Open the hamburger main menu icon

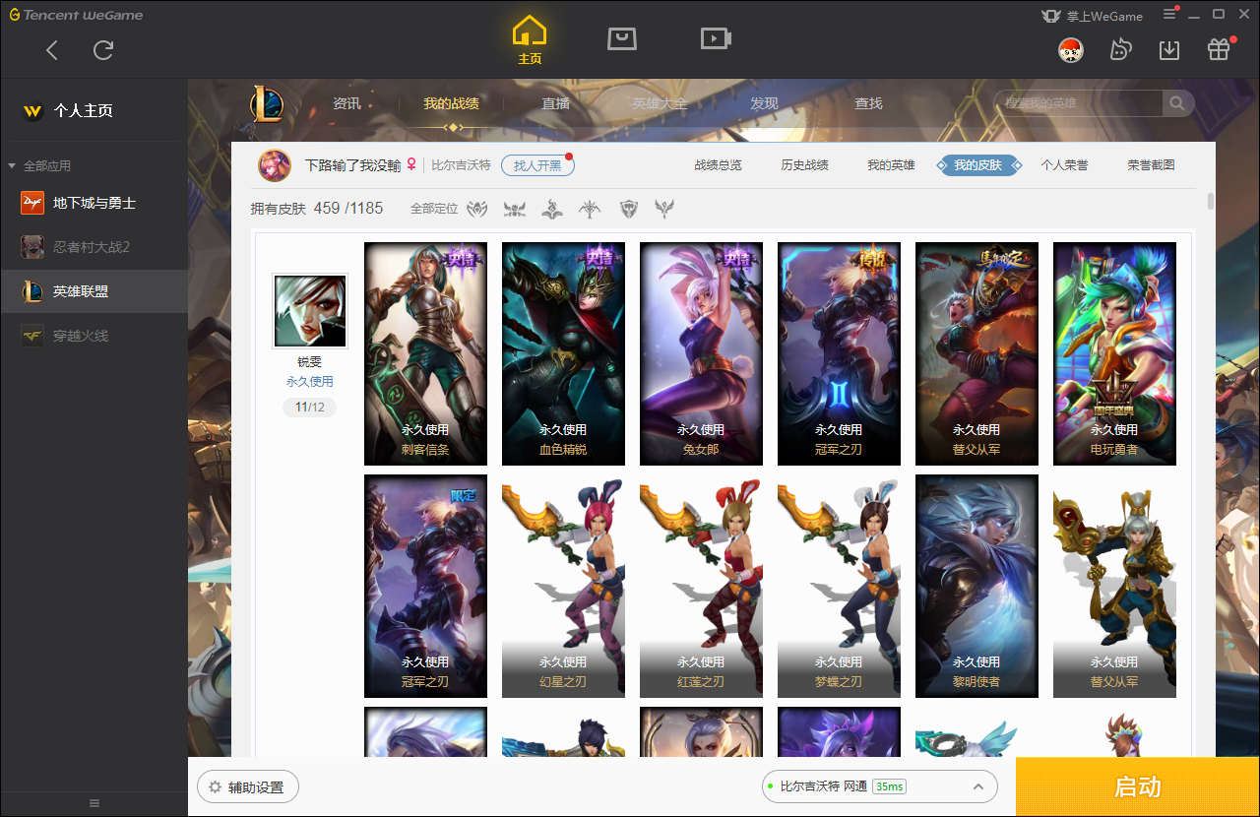coord(1170,15)
